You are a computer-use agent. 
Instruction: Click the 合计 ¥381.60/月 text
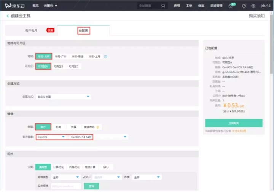234,111
